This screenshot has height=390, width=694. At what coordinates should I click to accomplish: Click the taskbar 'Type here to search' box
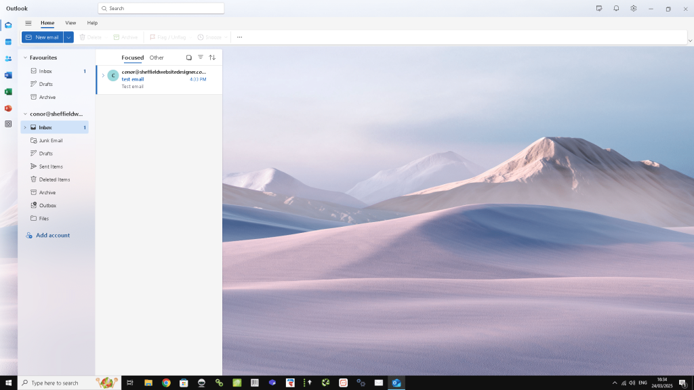70,383
